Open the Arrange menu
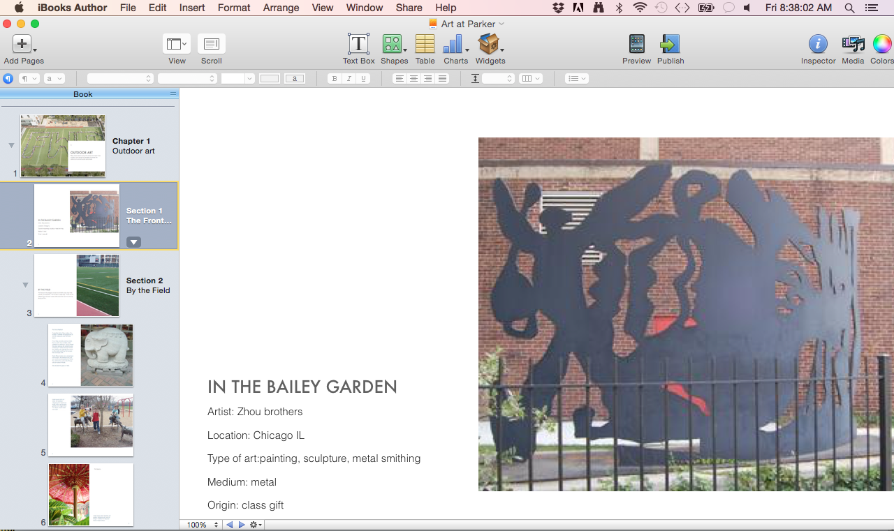This screenshot has width=894, height=531. tap(281, 8)
